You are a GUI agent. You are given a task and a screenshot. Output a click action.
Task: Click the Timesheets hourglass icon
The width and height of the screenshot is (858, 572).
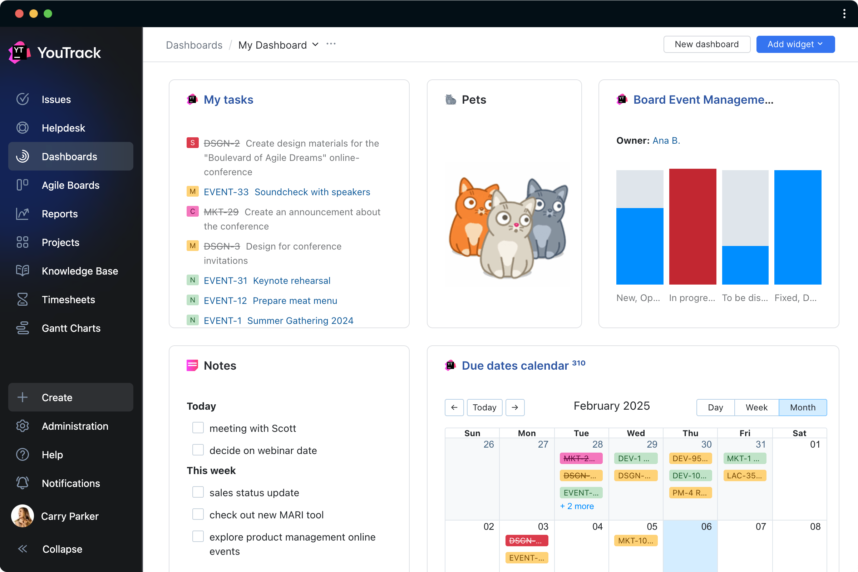[x=23, y=300]
